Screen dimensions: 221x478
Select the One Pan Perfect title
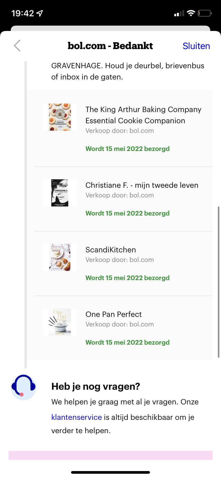click(x=113, y=314)
